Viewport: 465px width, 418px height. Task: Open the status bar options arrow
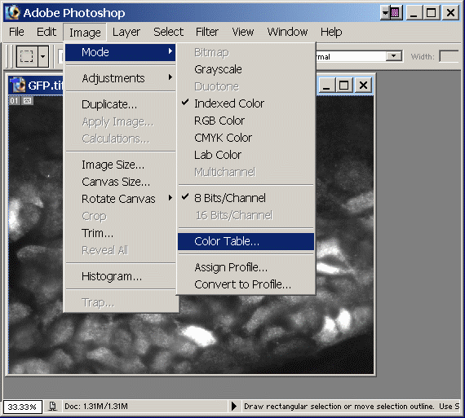(x=234, y=406)
